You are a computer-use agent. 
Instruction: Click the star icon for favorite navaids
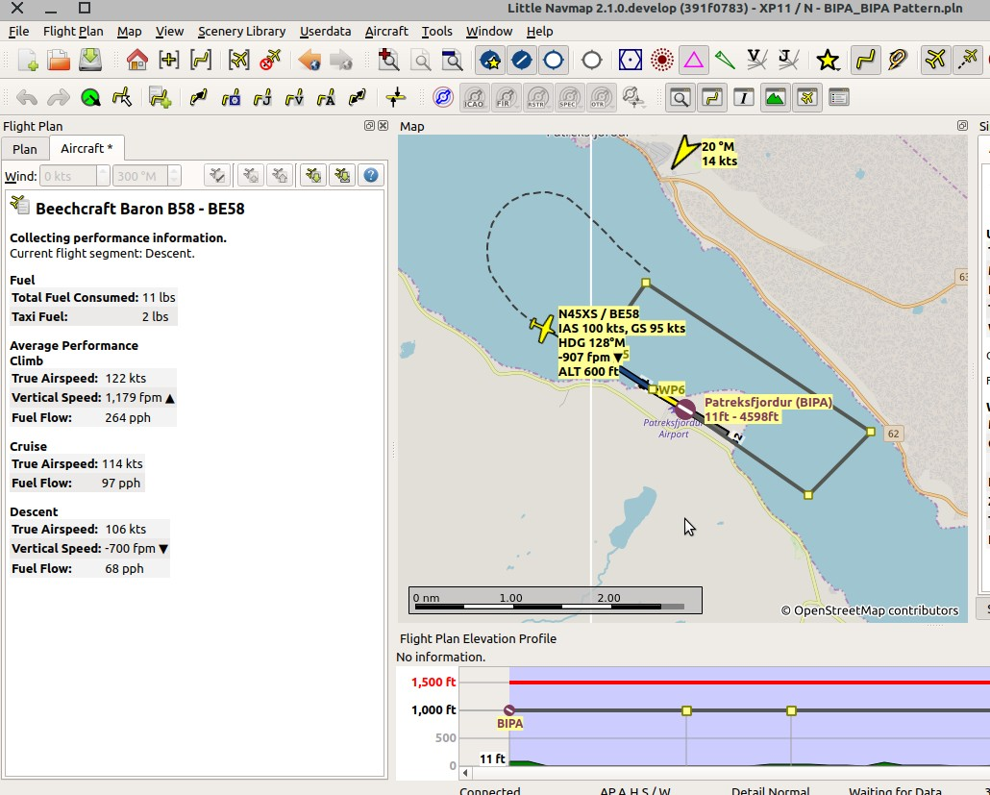828,60
